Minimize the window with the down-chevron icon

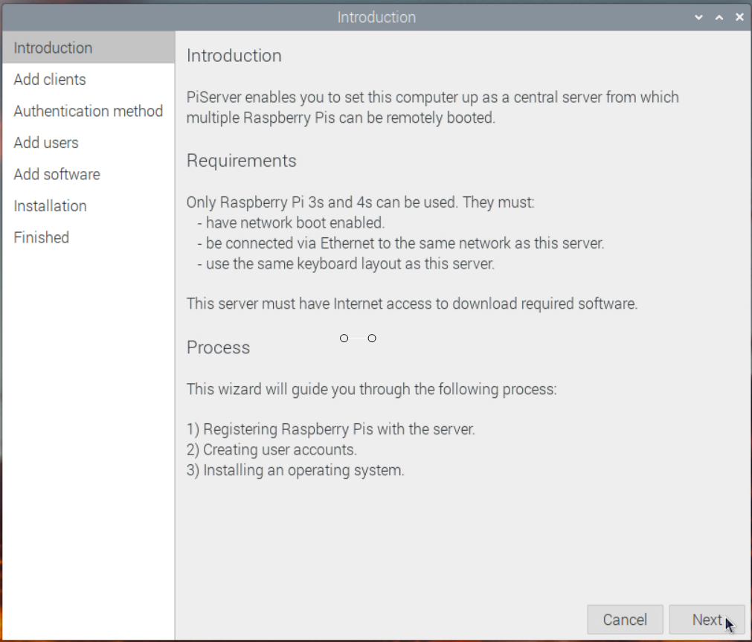698,18
